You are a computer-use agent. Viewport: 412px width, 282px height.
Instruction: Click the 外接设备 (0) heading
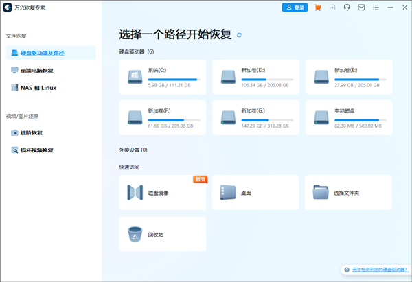tap(133, 150)
